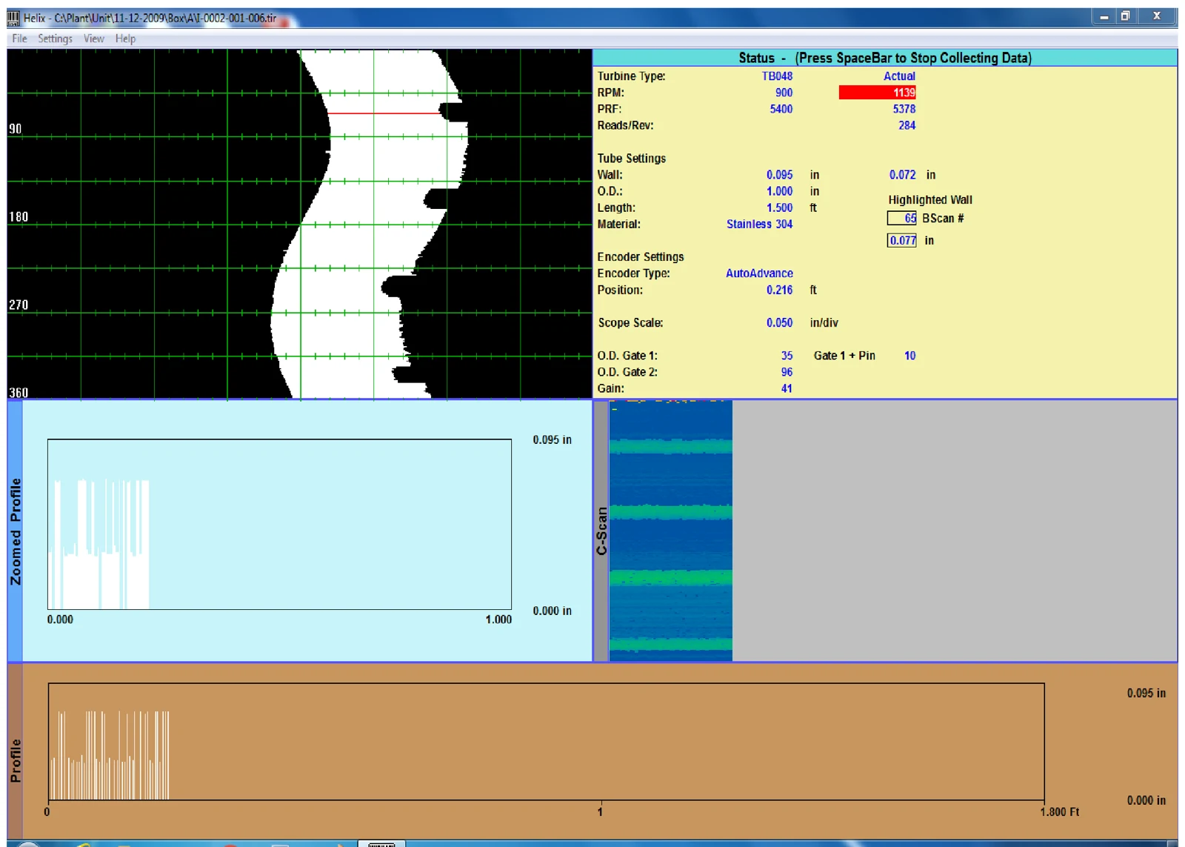Select the Profile side label strip
Viewport: 1185px width, 847px height.
pyautogui.click(x=15, y=751)
